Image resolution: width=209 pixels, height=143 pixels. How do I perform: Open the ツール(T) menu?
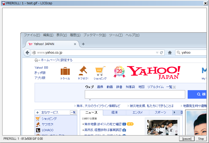coord(116,35)
